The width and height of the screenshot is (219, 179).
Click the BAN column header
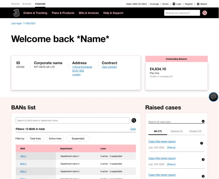click(x=23, y=149)
